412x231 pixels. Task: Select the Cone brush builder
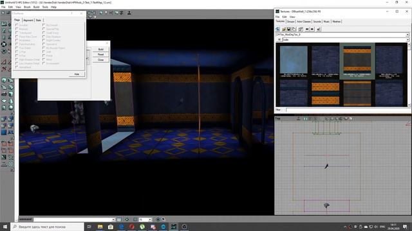[11, 101]
